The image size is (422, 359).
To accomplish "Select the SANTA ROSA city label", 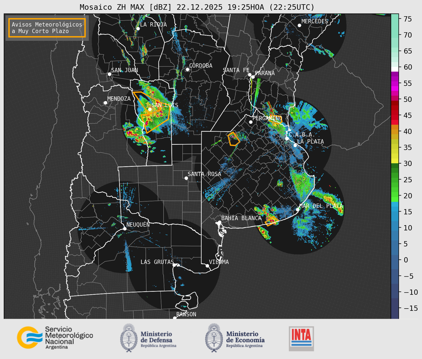I will pyautogui.click(x=204, y=174).
